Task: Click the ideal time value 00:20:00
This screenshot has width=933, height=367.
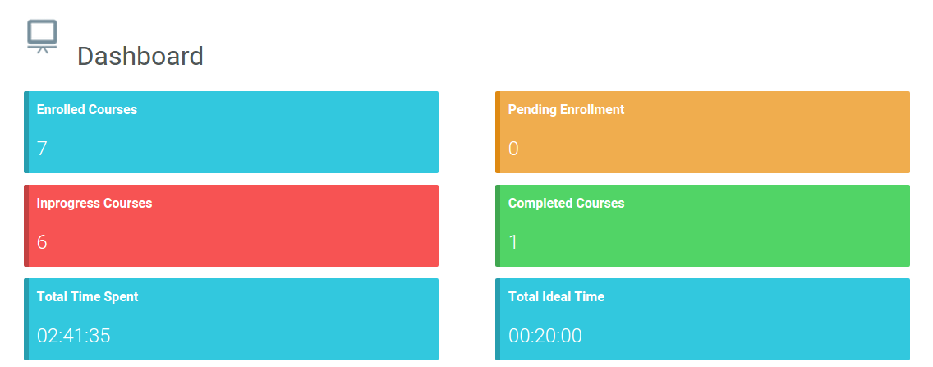Action: point(545,336)
